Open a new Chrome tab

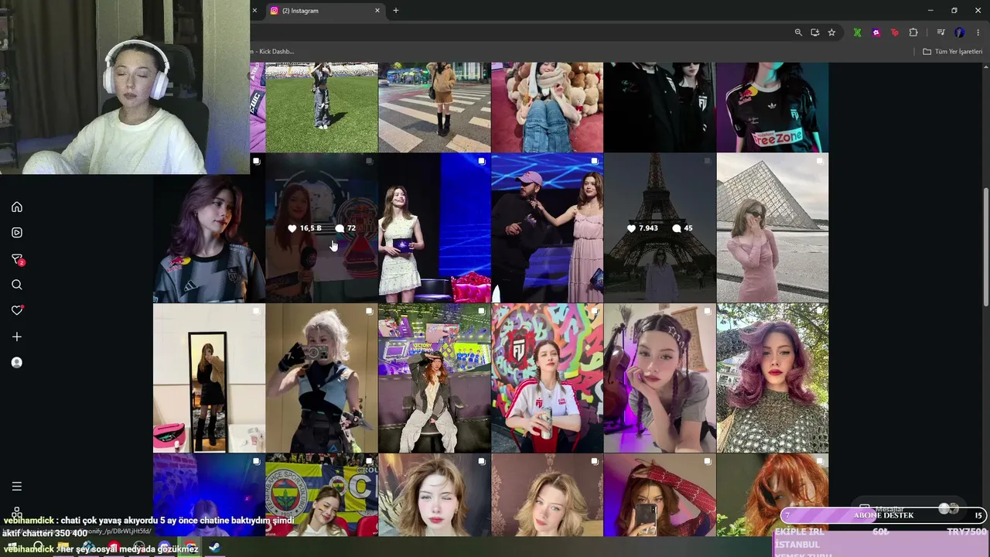pos(396,11)
